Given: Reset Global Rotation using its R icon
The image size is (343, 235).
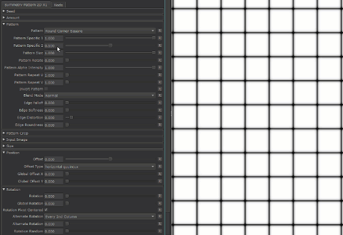Looking at the screenshot, I should (160, 203).
